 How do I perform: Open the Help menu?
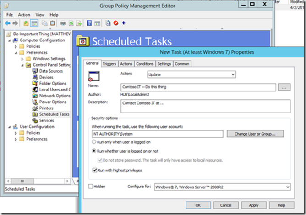(54, 15)
